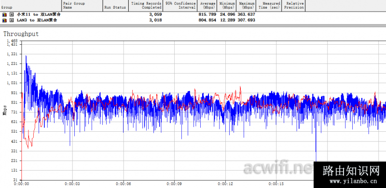Click the Mbps vertical axis label
The width and height of the screenshot is (386, 188).
tap(4, 110)
